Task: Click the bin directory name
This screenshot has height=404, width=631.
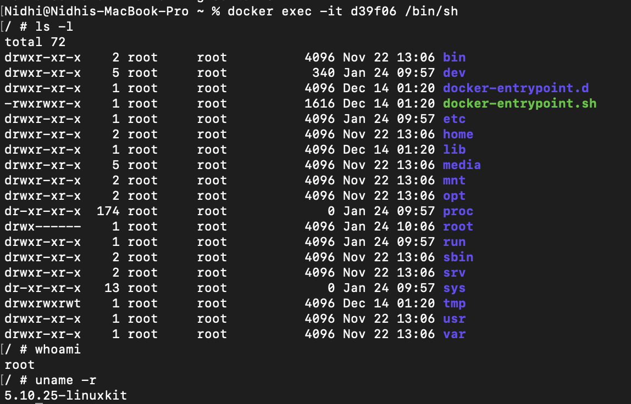Action: (x=454, y=58)
